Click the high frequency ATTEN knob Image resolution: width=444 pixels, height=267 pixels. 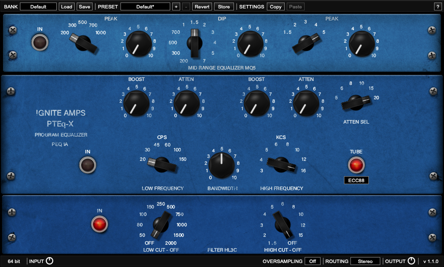[x=306, y=104]
